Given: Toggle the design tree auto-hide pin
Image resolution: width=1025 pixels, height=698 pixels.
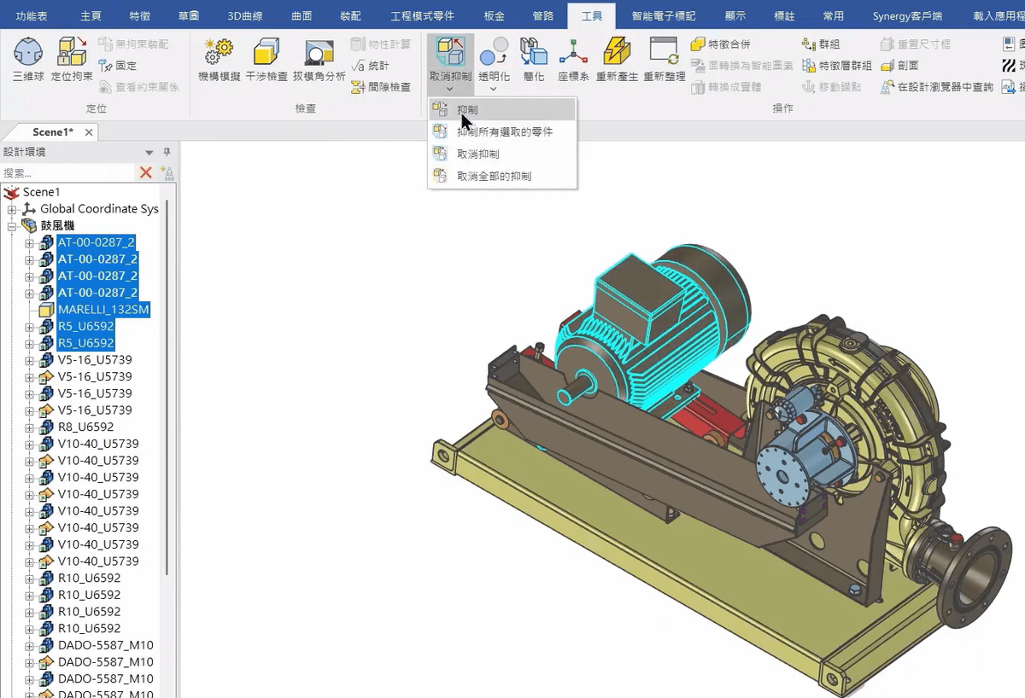Looking at the screenshot, I should pos(167,151).
